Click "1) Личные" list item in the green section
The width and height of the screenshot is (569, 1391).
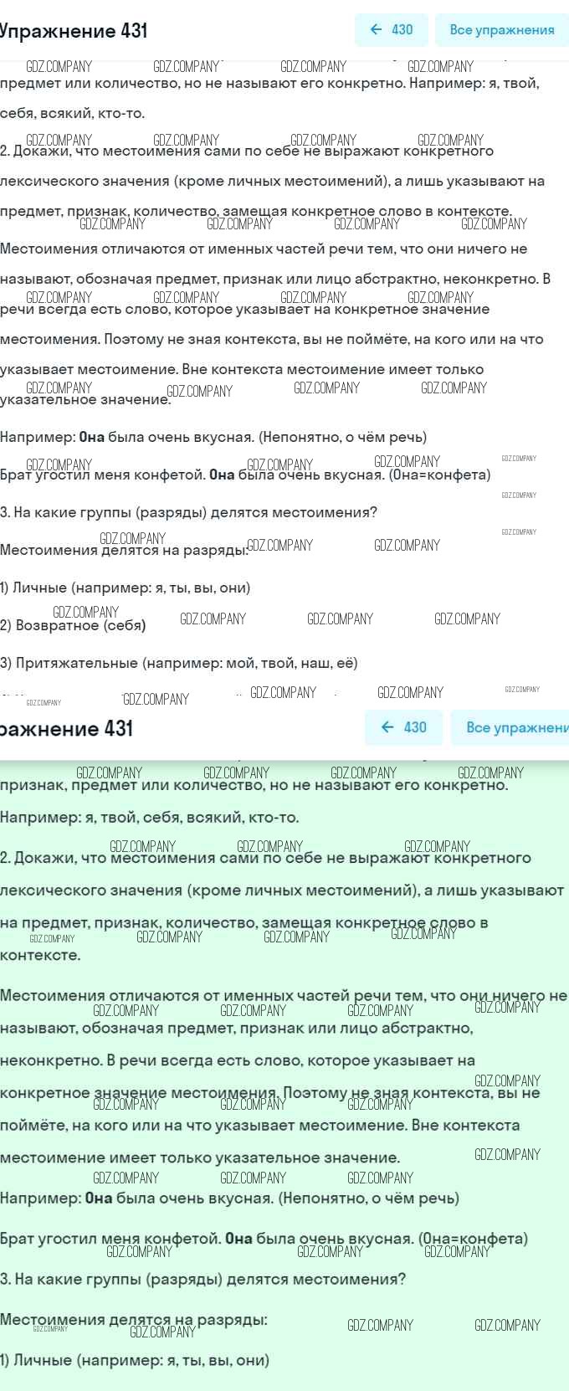pos(135,1360)
